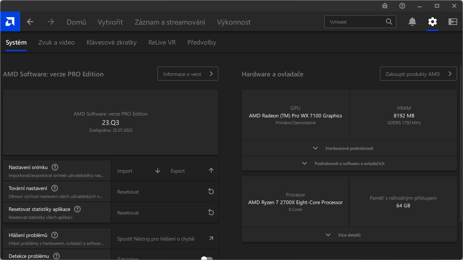Screen dimensions: 463x260
Task: Switch to the Zvuk a video tab
Action: click(56, 43)
